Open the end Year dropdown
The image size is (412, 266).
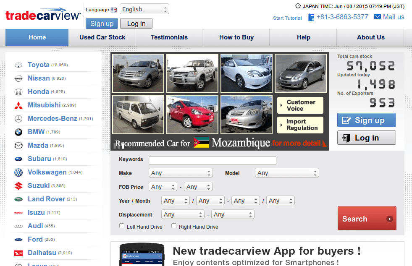246,201
